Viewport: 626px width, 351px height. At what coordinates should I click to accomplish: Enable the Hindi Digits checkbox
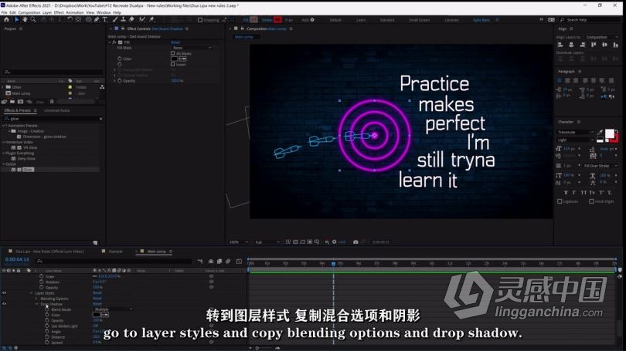click(x=591, y=201)
